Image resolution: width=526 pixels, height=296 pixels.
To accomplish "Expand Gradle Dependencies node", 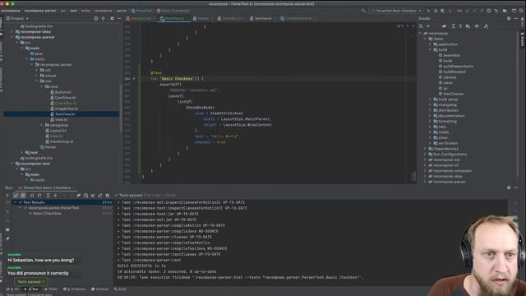I will [x=425, y=149].
